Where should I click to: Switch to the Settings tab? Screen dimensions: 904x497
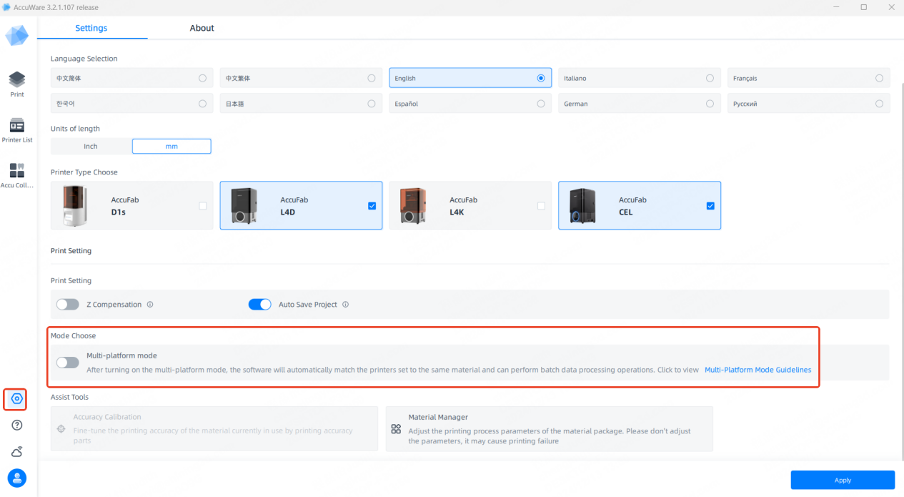(91, 28)
